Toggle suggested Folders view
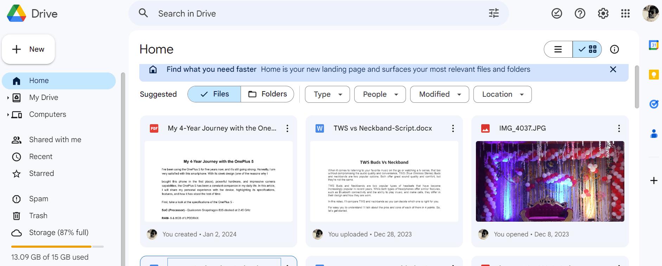 coord(267,94)
